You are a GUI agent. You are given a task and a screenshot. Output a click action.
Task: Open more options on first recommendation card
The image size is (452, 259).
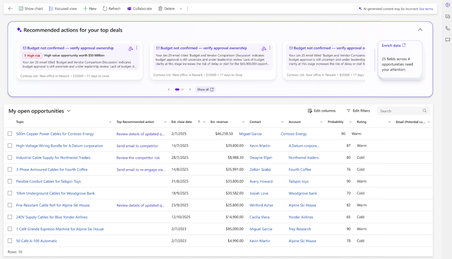coord(137,48)
